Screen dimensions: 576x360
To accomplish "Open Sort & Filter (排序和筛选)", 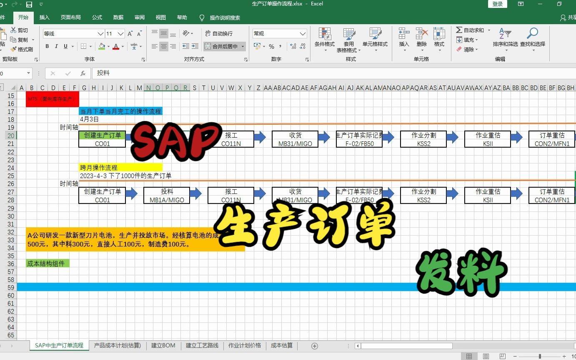I will (x=505, y=40).
